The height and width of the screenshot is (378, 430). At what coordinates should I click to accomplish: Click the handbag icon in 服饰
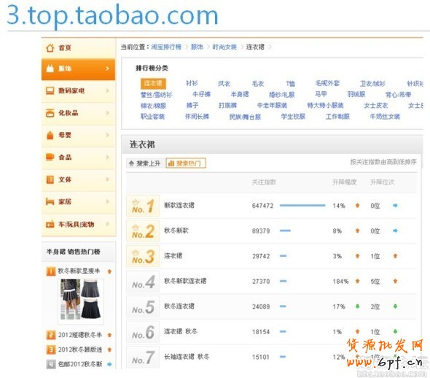click(x=50, y=69)
